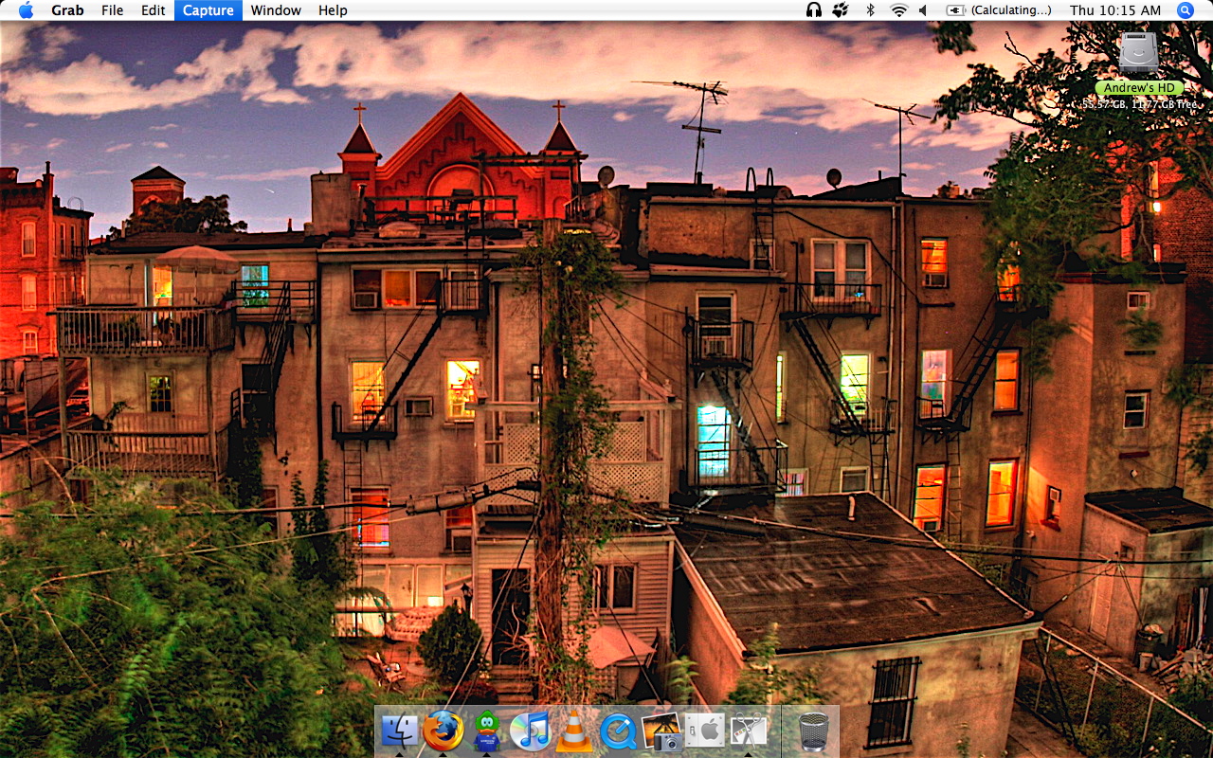Click the Grab scissors Dock icon
This screenshot has height=758, width=1213.
tap(749, 731)
